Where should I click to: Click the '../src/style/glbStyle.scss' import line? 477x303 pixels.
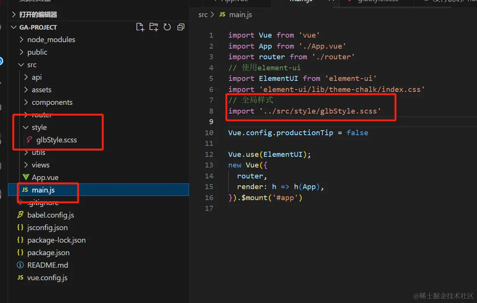(x=305, y=111)
